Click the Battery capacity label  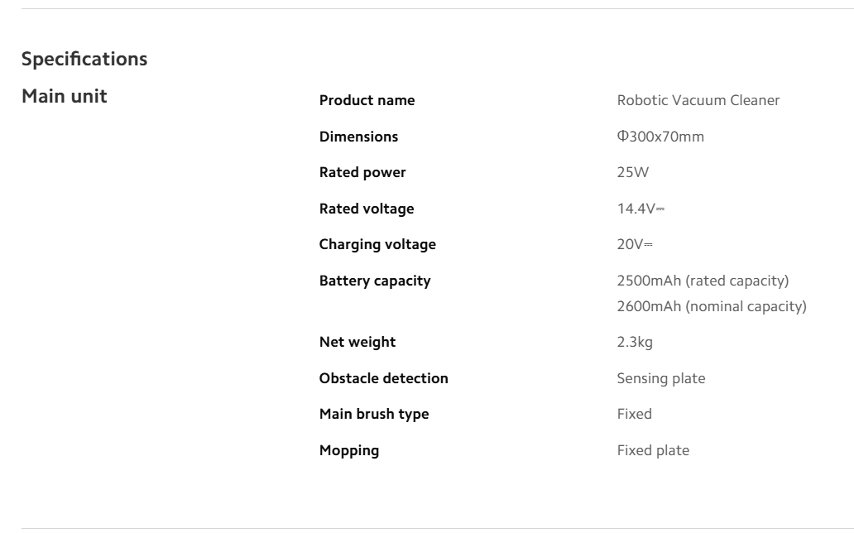[x=375, y=281]
